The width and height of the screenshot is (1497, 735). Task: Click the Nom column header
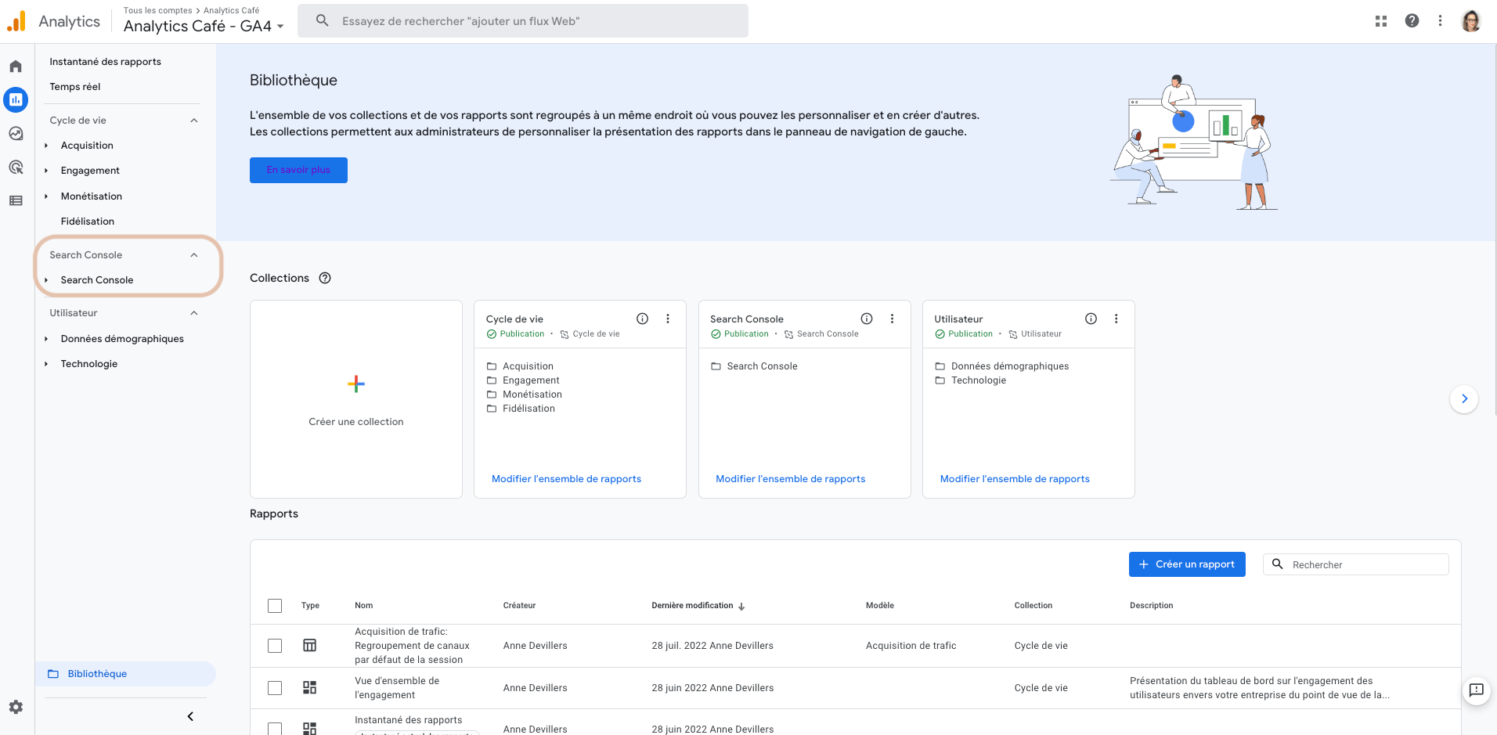coord(364,606)
